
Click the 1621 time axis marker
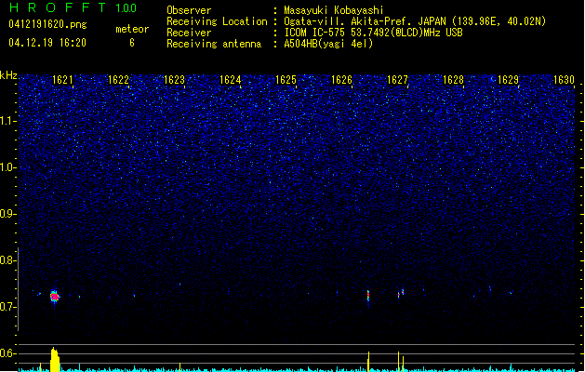[62, 80]
